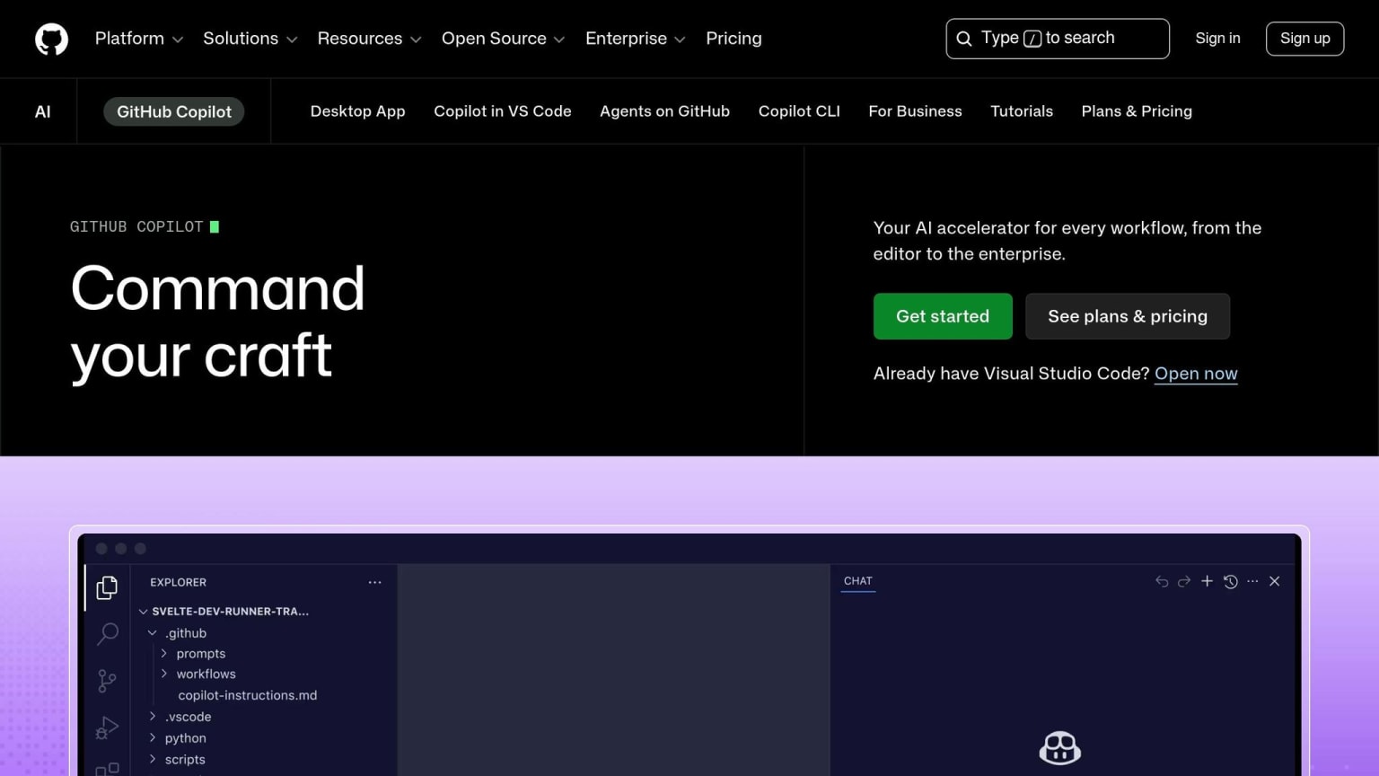Image resolution: width=1379 pixels, height=776 pixels.
Task: Click the search magnifier icon
Action: click(964, 39)
